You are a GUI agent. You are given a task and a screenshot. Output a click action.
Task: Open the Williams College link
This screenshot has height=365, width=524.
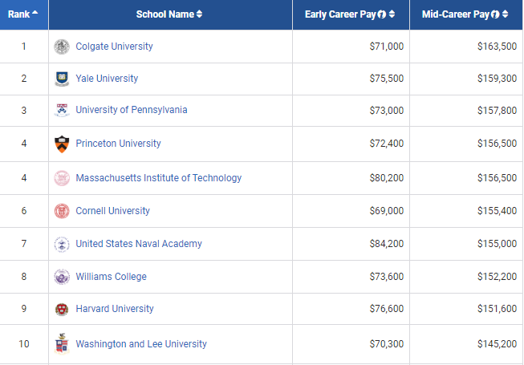[111, 277]
